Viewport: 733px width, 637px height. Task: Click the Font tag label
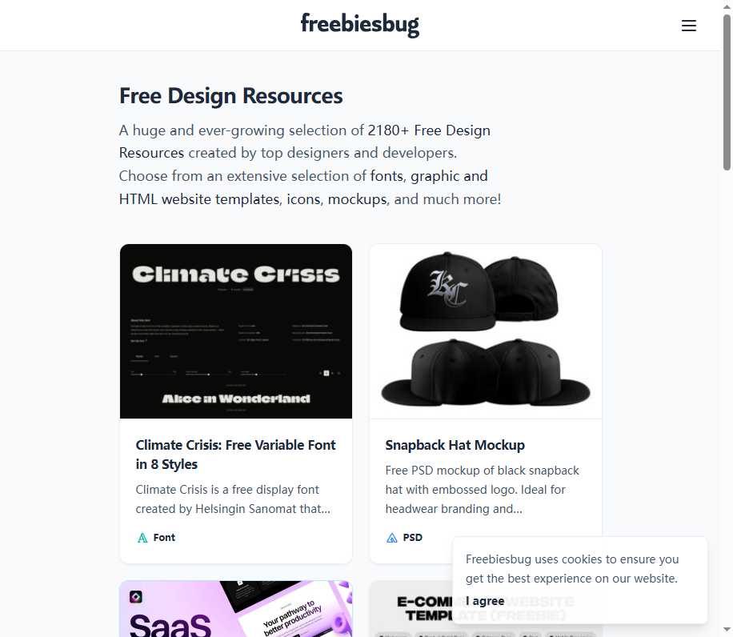pyautogui.click(x=164, y=538)
